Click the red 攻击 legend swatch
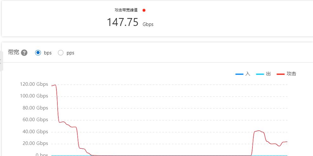 [x=280, y=74]
